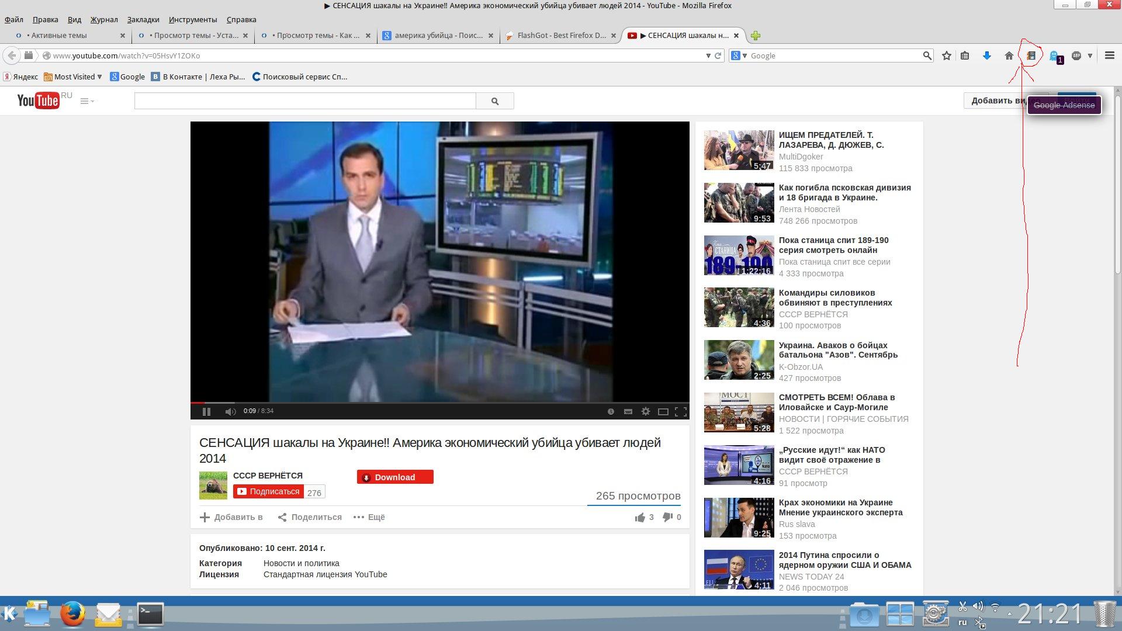The width and height of the screenshot is (1122, 631).
Task: Click the Firefox home button
Action: tap(1009, 56)
